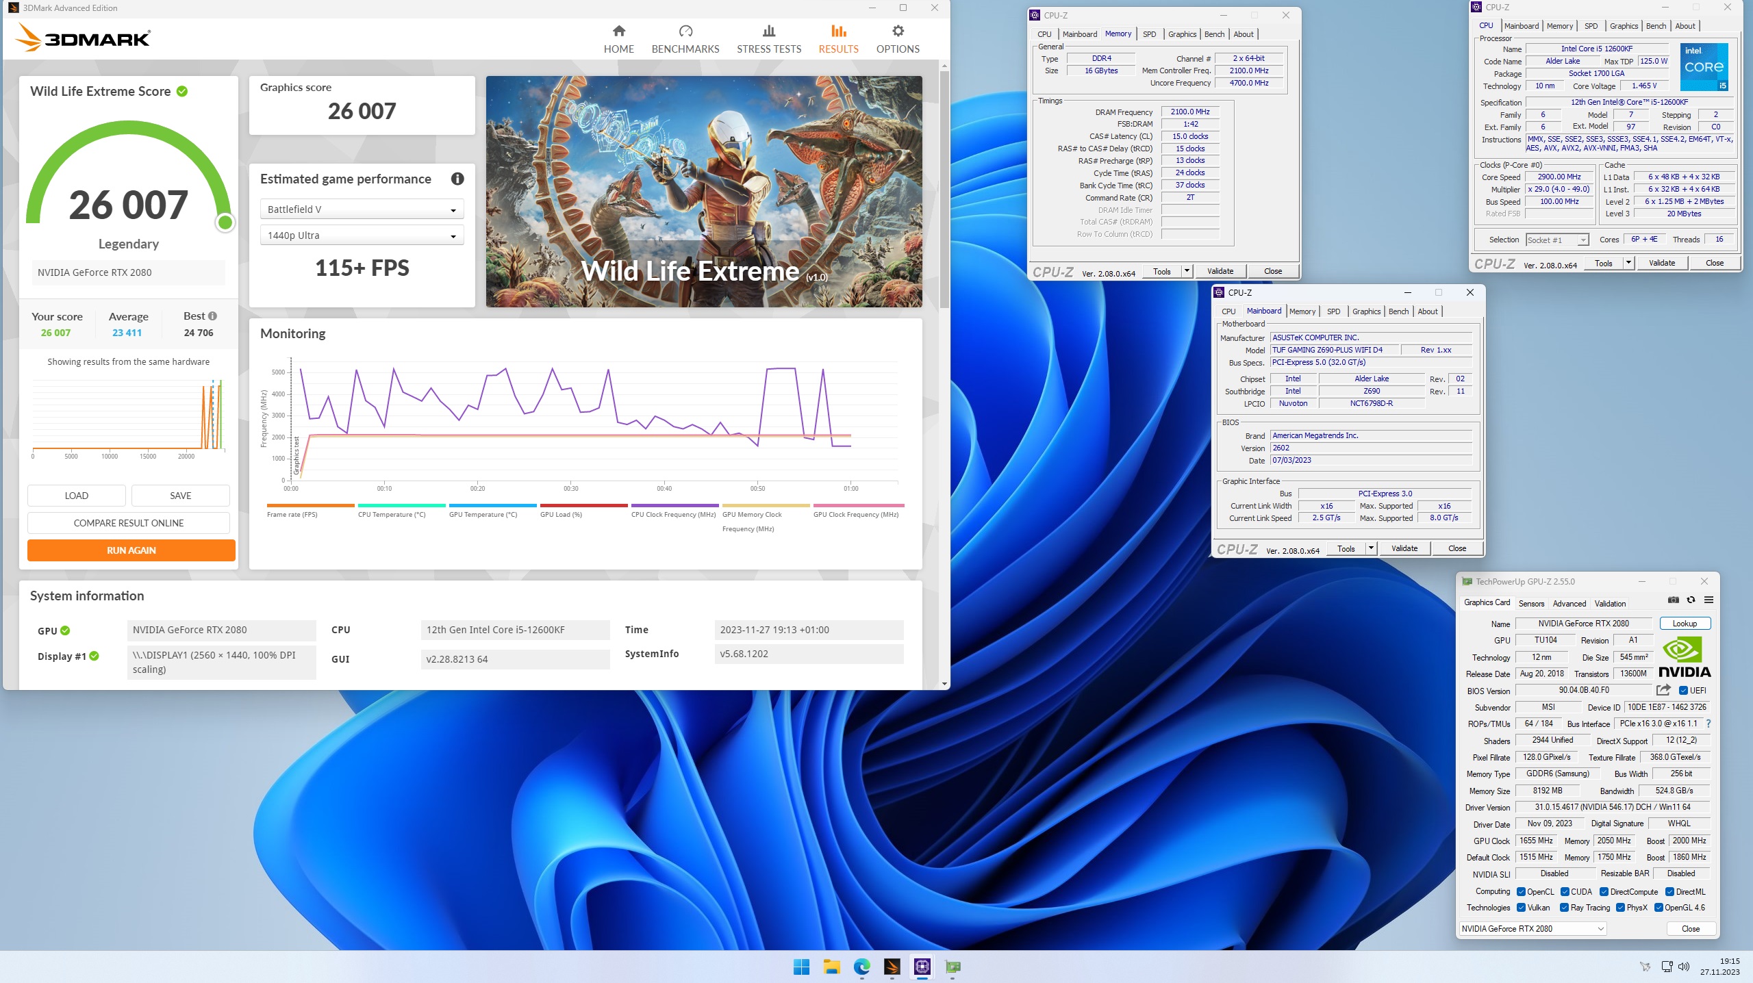
Task: Open the Battlefield V game dropdown
Action: tap(362, 209)
